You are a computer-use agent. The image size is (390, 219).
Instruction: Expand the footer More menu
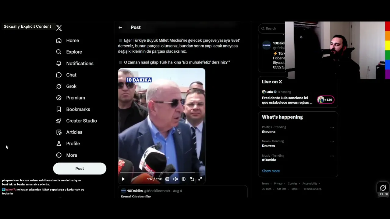click(x=295, y=189)
